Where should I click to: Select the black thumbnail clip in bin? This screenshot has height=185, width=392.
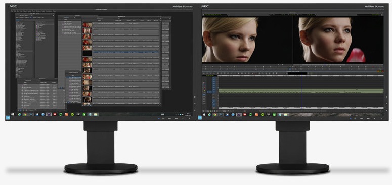[x=87, y=53]
